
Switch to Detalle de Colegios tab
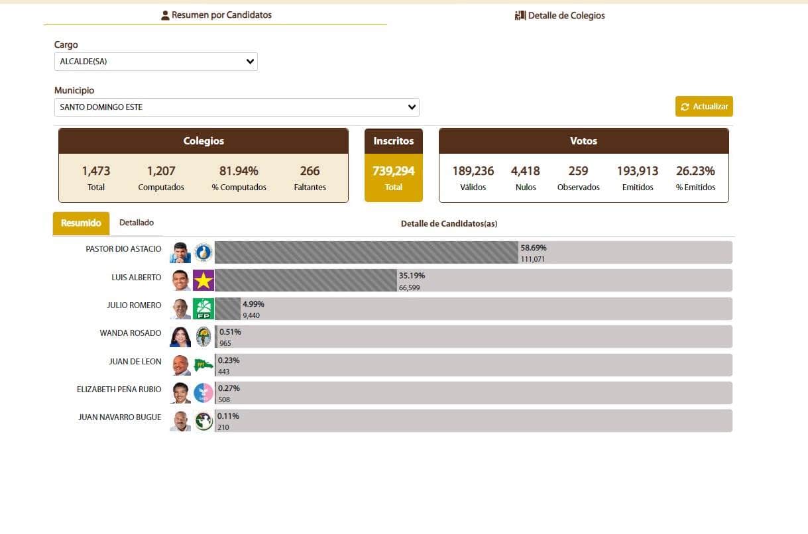point(560,15)
